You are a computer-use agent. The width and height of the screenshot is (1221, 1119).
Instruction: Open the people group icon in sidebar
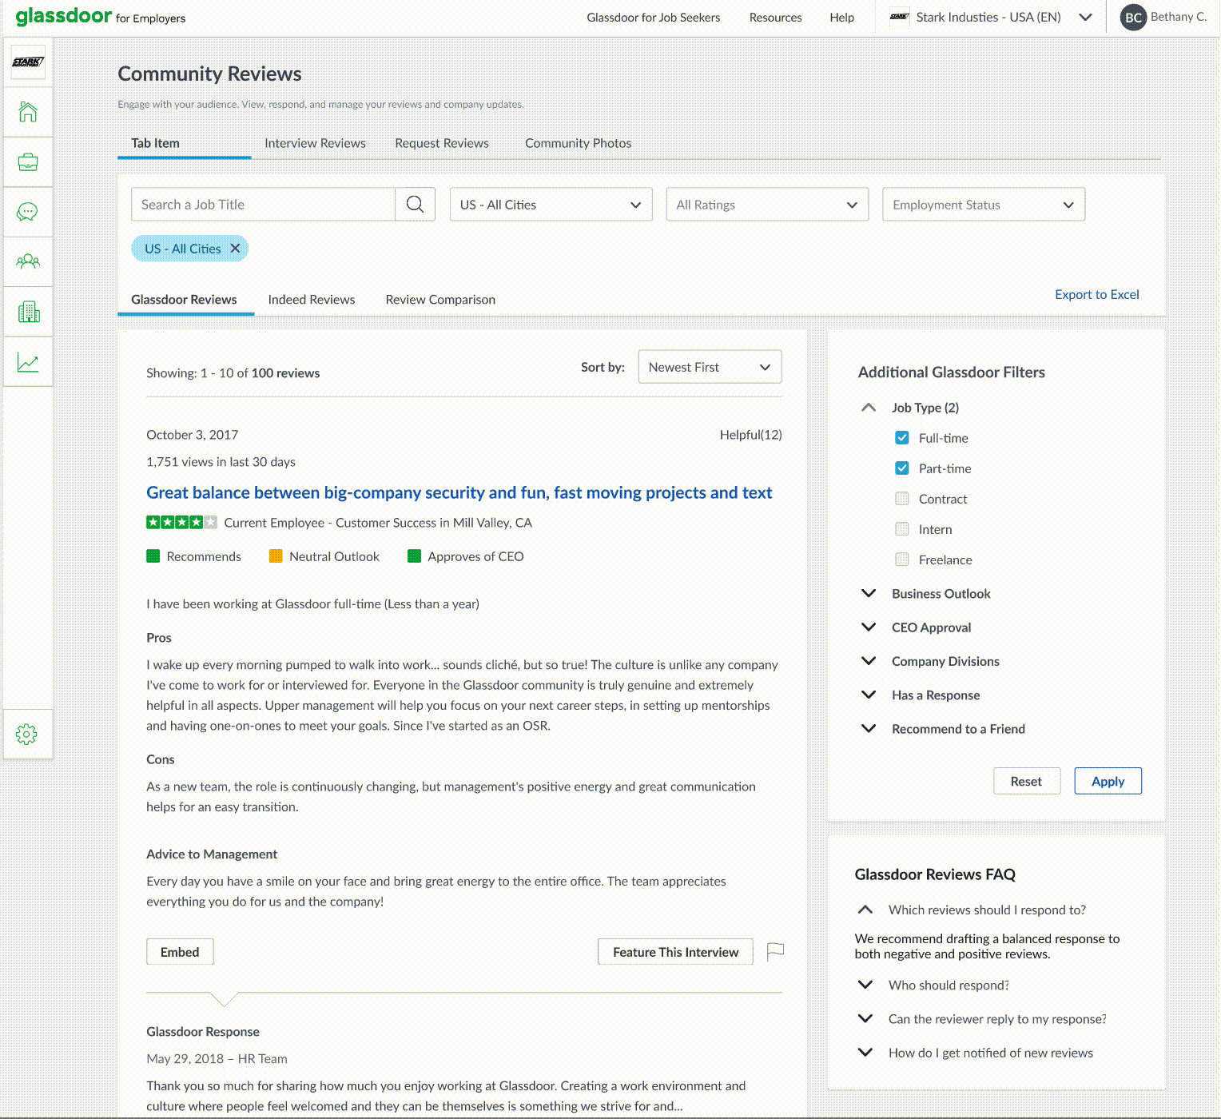coord(28,261)
